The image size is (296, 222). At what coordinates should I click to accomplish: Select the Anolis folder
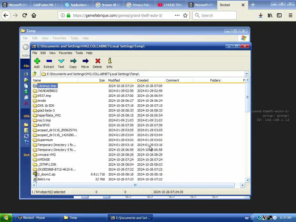click(39, 100)
